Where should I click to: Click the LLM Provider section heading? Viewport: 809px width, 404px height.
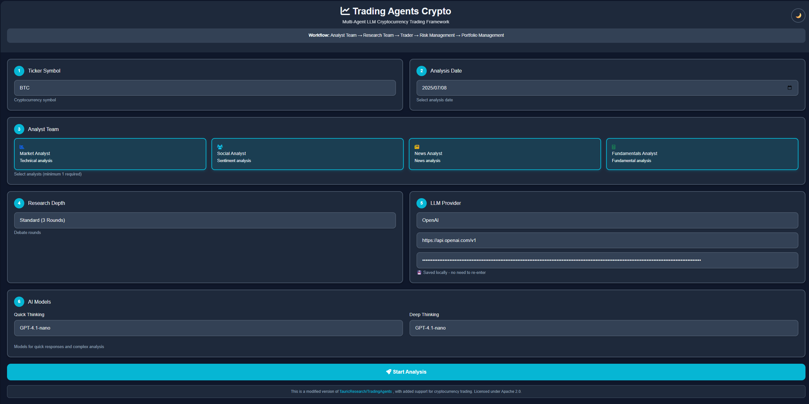(446, 203)
